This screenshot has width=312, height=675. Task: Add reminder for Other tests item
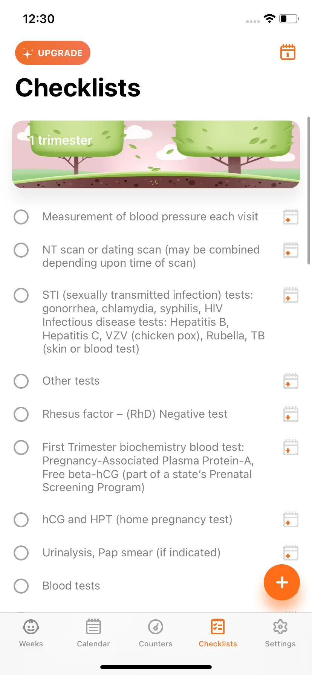(x=291, y=381)
